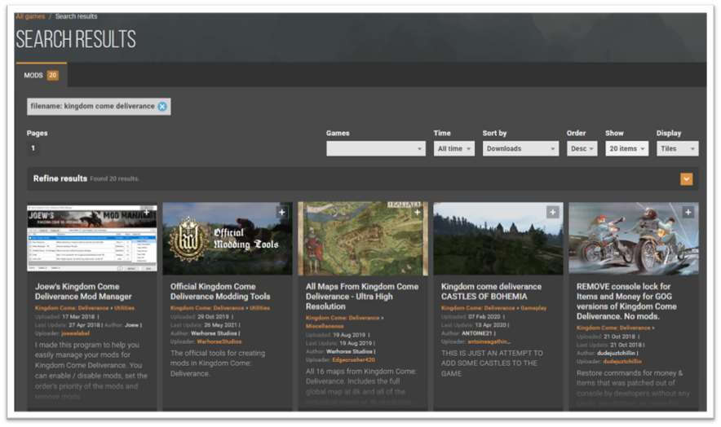Click 'THIS IS JUST AN ATTEMPT' description text
The width and height of the screenshot is (721, 427).
(x=492, y=363)
